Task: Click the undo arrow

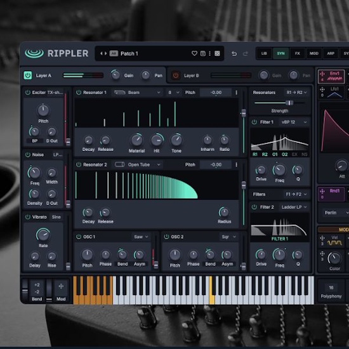Action: pos(234,54)
